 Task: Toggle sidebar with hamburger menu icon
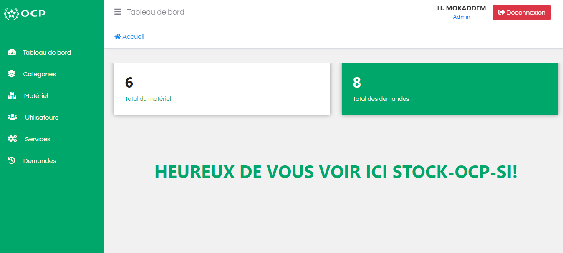click(118, 12)
